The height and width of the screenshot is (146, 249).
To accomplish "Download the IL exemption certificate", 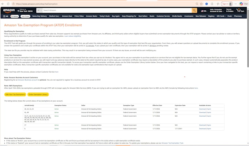I will 202,129.
